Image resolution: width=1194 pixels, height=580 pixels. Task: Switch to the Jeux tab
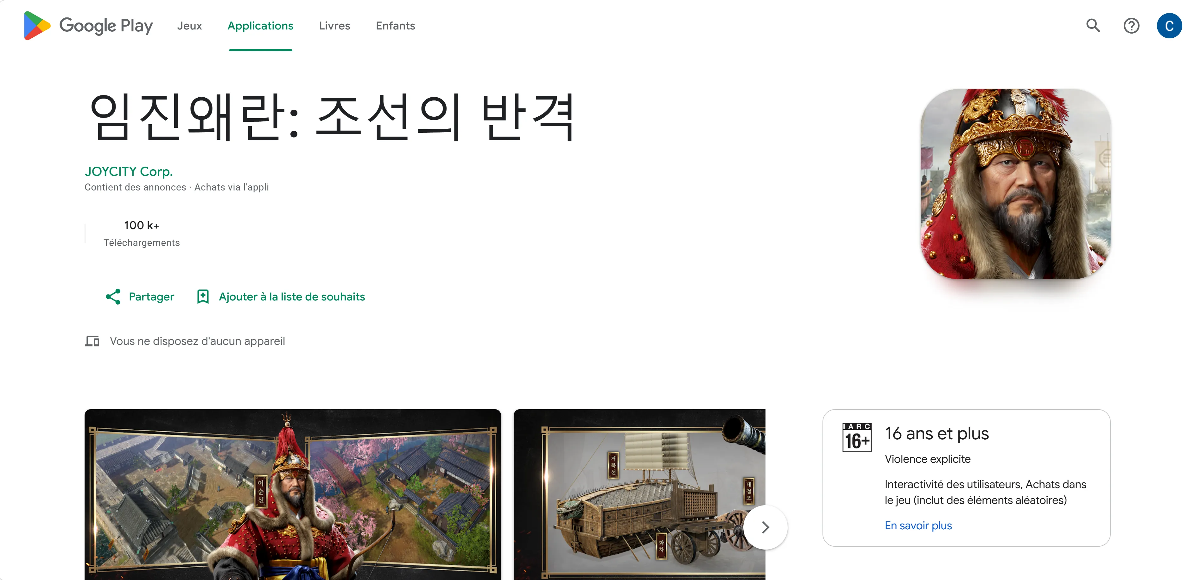pyautogui.click(x=190, y=26)
